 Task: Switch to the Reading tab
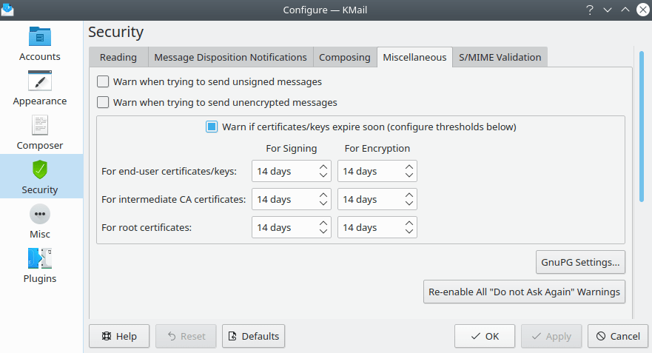[118, 57]
